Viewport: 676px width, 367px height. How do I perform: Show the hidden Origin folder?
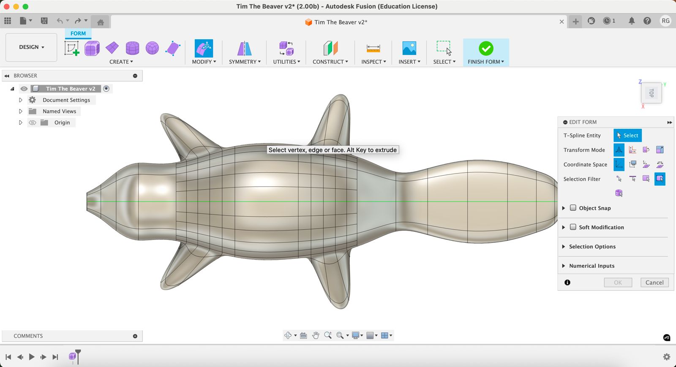coord(33,122)
